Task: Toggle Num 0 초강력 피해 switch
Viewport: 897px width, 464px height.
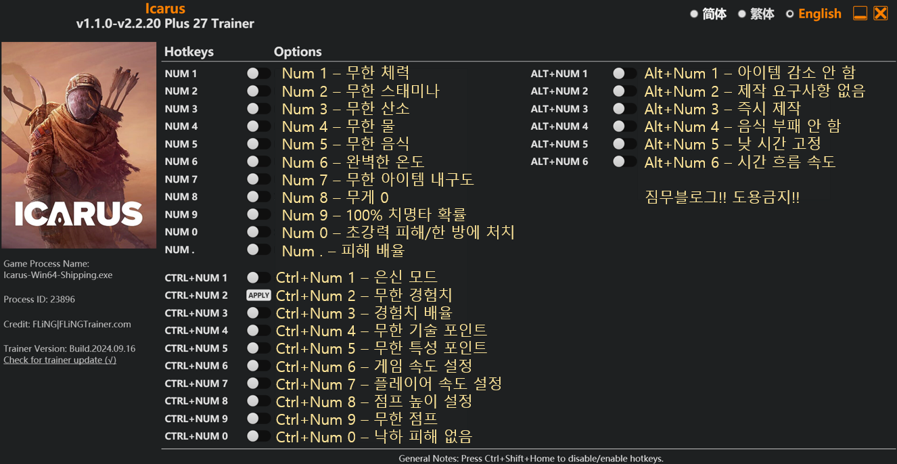Action: pos(258,231)
